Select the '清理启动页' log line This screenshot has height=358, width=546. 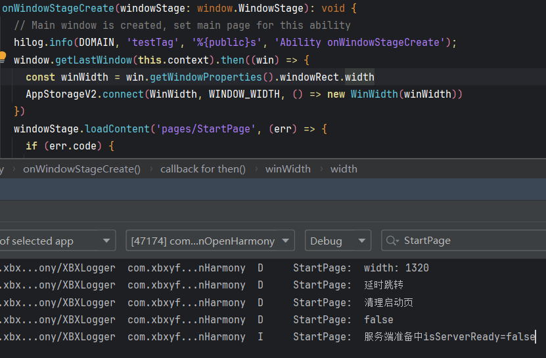pyautogui.click(x=388, y=303)
